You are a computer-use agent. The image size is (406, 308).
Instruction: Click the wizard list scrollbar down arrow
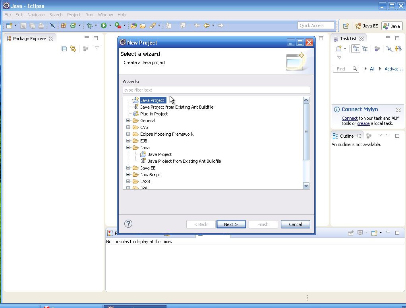point(306,185)
